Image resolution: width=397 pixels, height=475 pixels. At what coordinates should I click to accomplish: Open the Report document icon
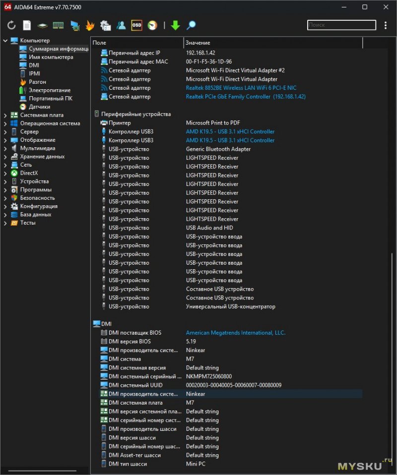27,25
